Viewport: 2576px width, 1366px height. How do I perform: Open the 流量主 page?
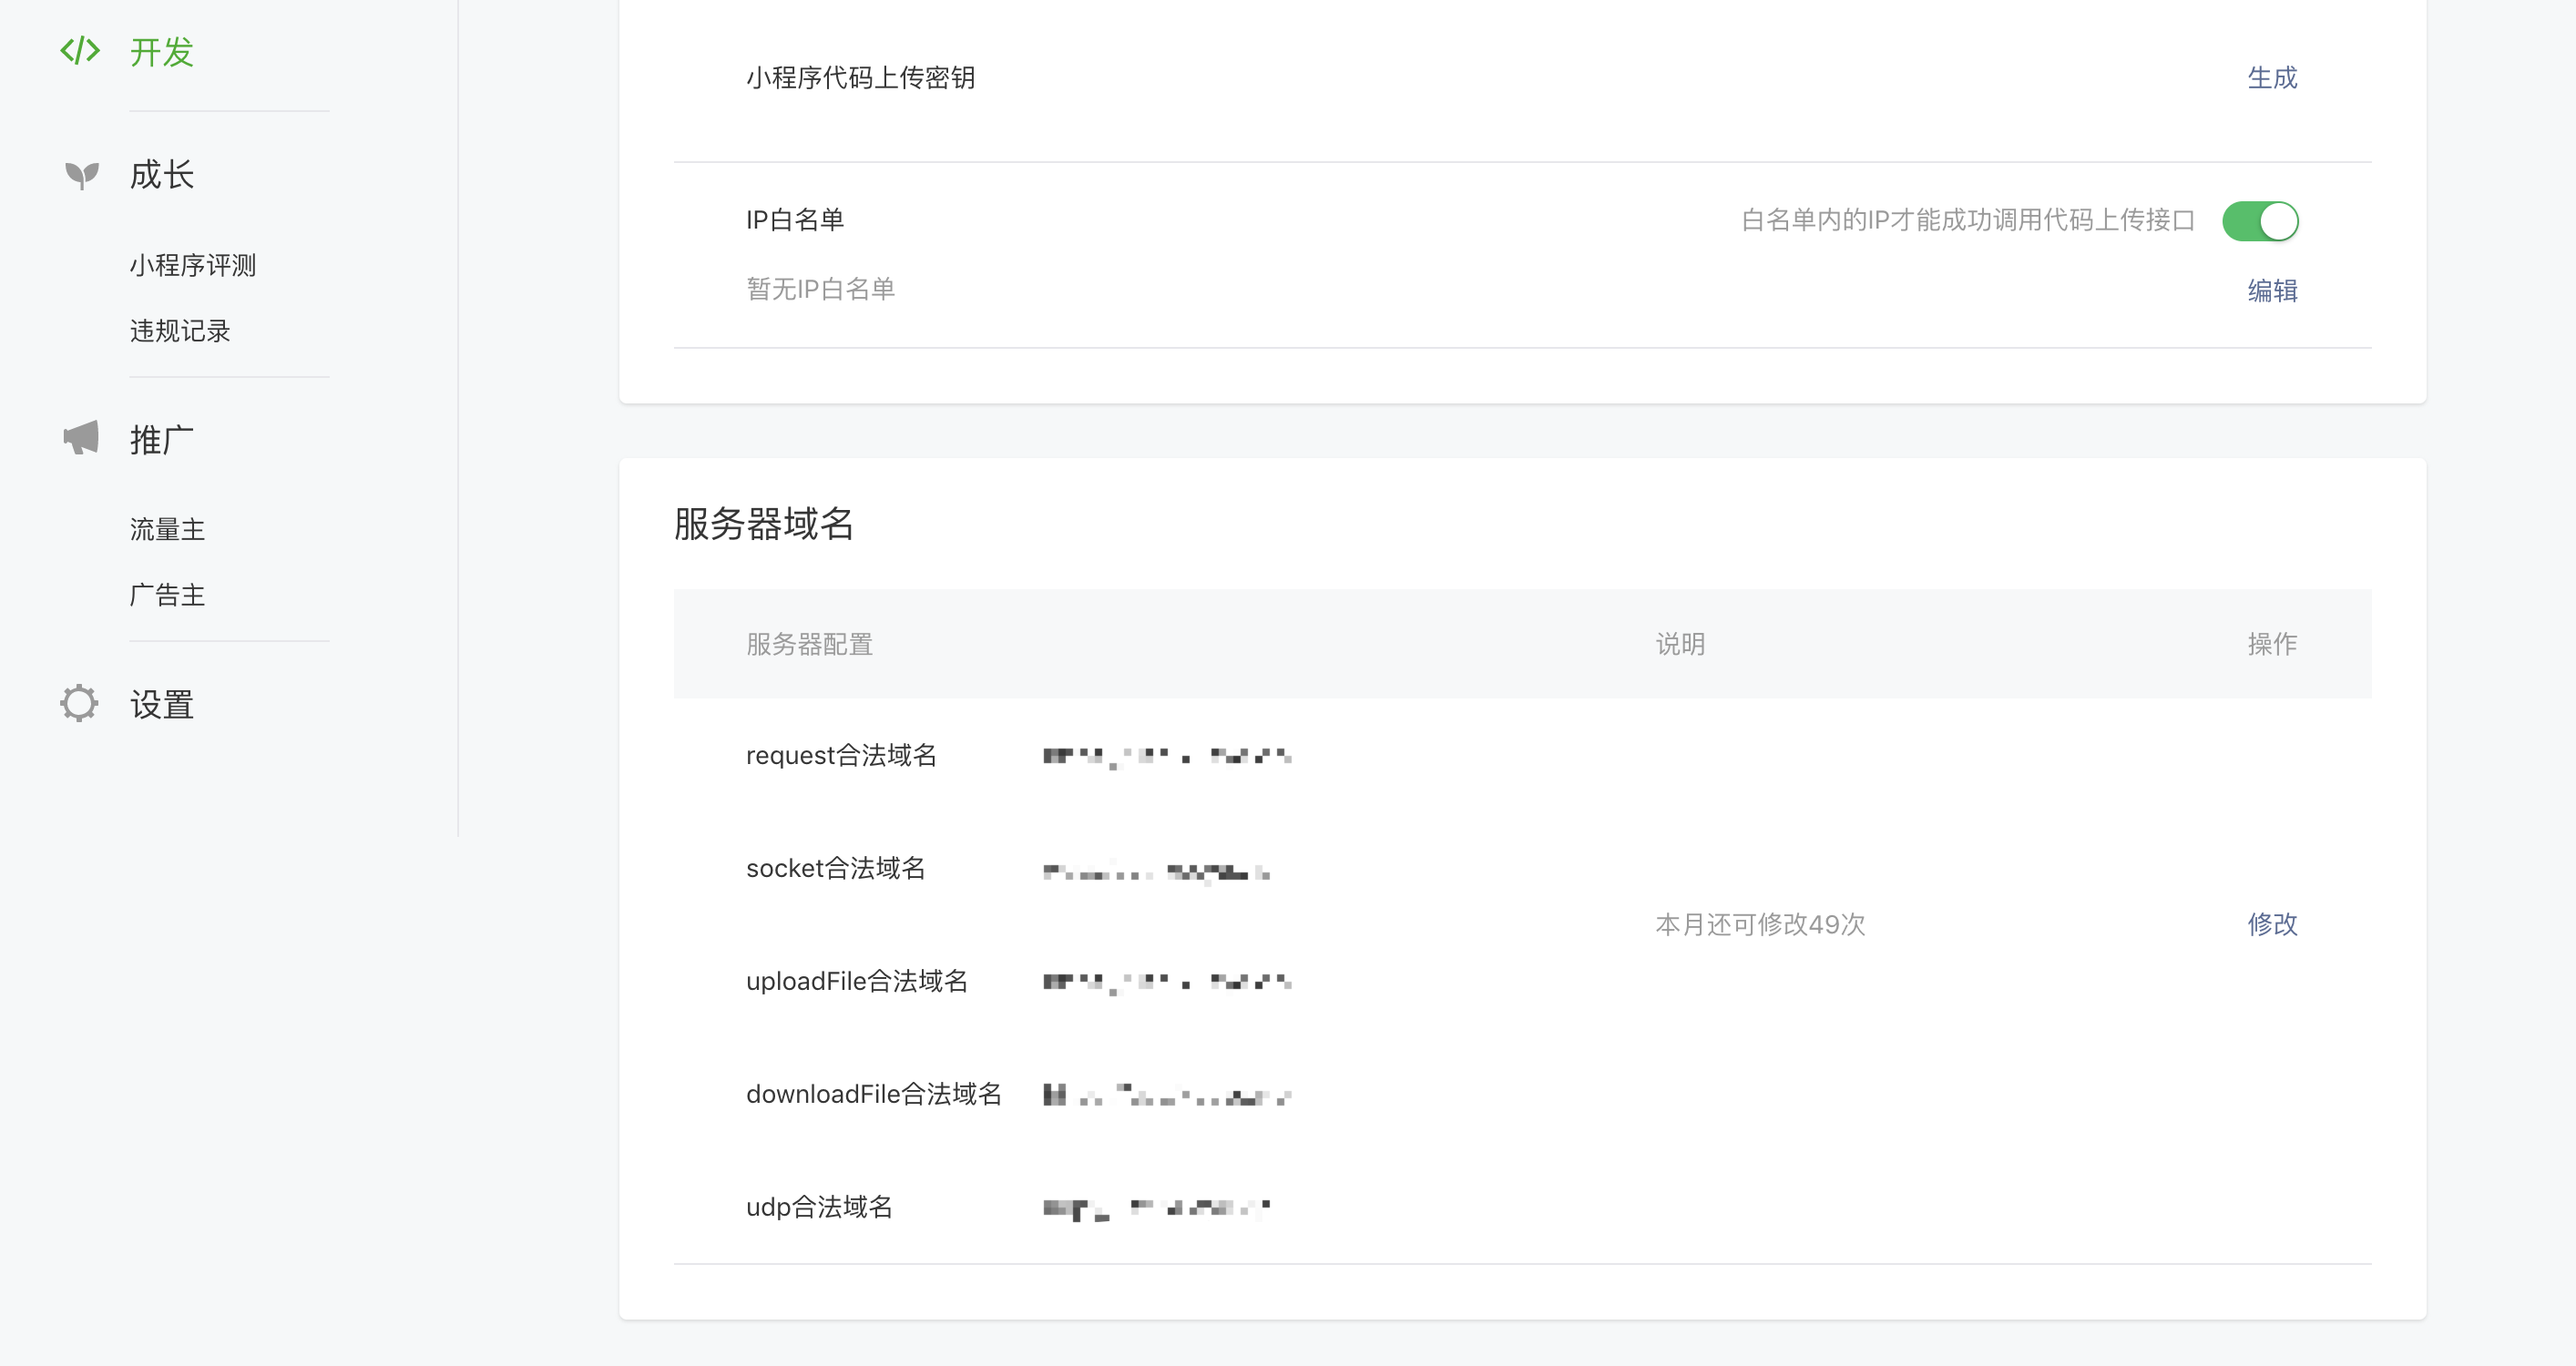[167, 529]
